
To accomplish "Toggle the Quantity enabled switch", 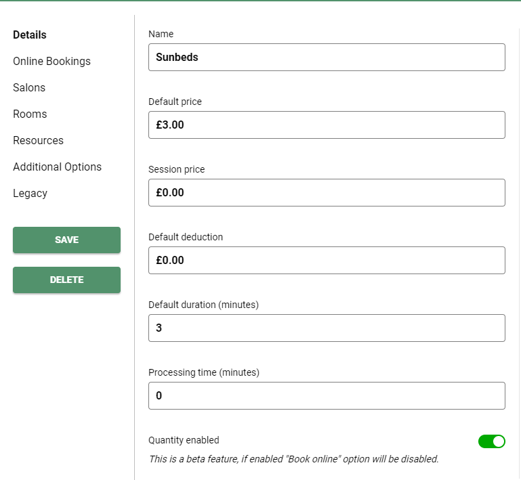I will (x=491, y=441).
